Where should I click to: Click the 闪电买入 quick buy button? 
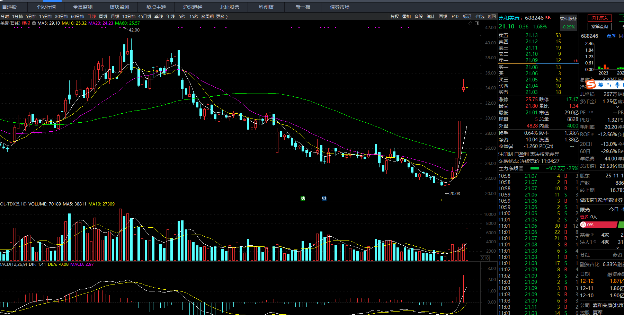point(600,18)
